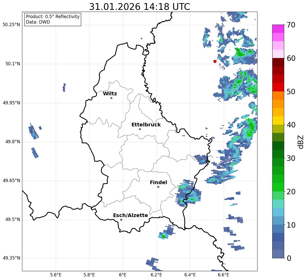Click the title 31.01.2026 14:18 UTC
Screen dimensions: 307x280
pyautogui.click(x=139, y=7)
